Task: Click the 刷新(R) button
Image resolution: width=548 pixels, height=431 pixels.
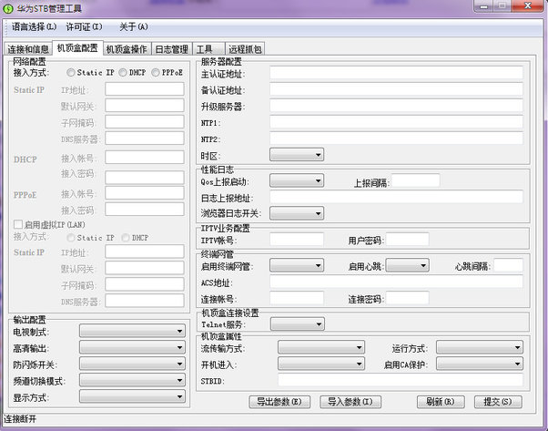Action: pos(441,402)
